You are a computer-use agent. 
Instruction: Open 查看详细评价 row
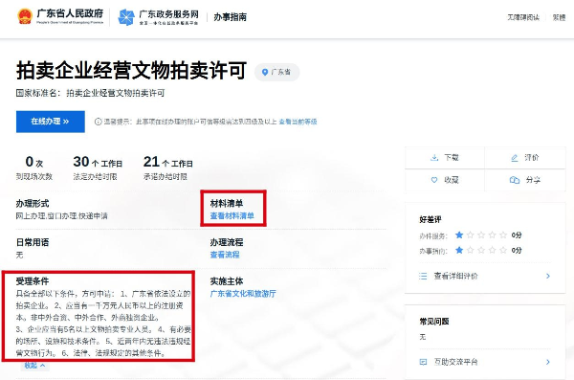tap(485, 276)
